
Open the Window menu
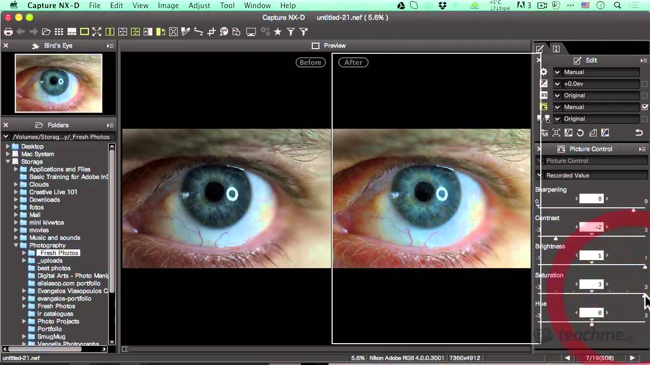coord(257,6)
